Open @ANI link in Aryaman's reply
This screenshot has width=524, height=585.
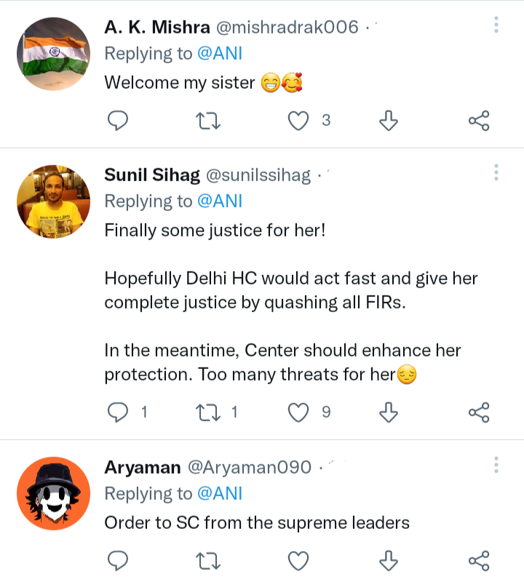point(220,493)
